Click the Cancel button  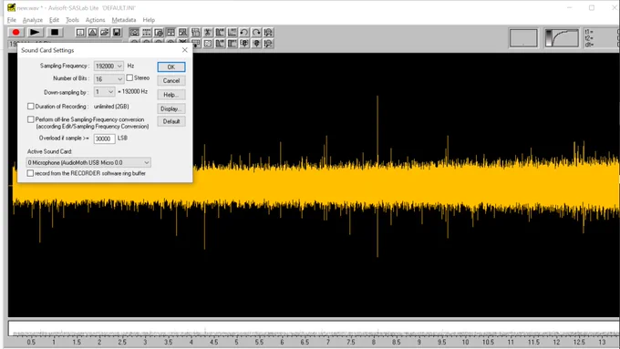point(171,80)
